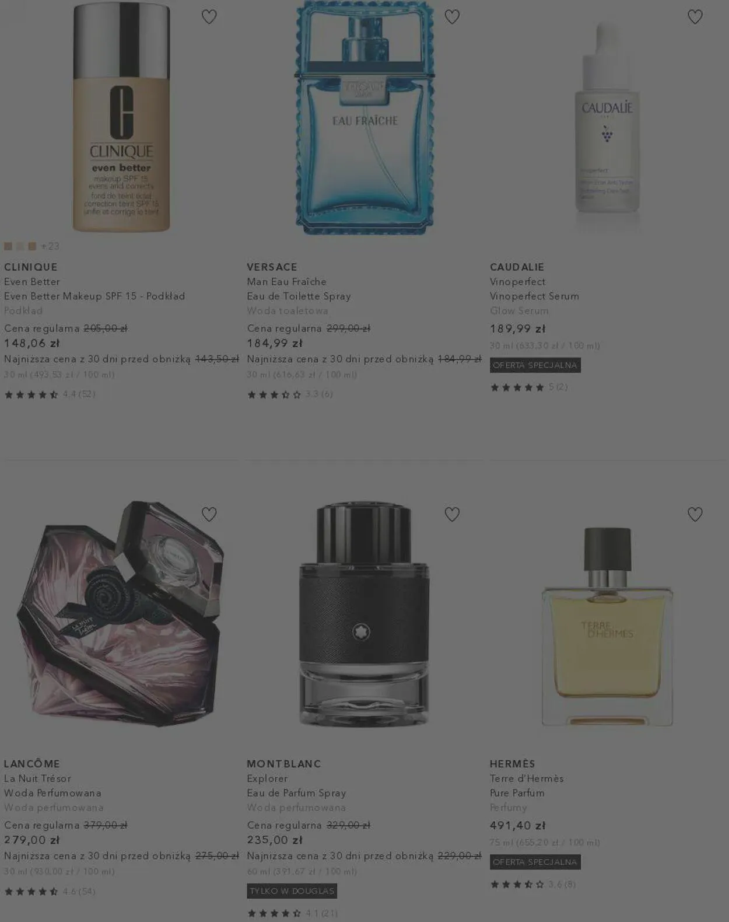The height and width of the screenshot is (922, 729).
Task: Pick the third Clinique shade swatch
Action: pyautogui.click(x=32, y=246)
